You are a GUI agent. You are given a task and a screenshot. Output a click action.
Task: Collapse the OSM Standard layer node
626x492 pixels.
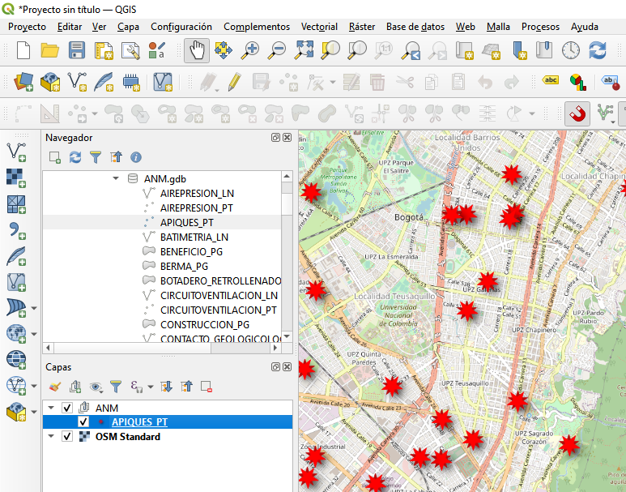(x=51, y=436)
